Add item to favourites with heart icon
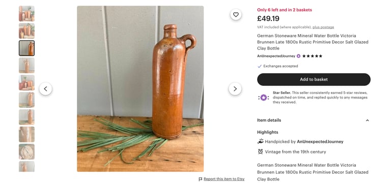This screenshot has height=187, width=391. [236, 15]
